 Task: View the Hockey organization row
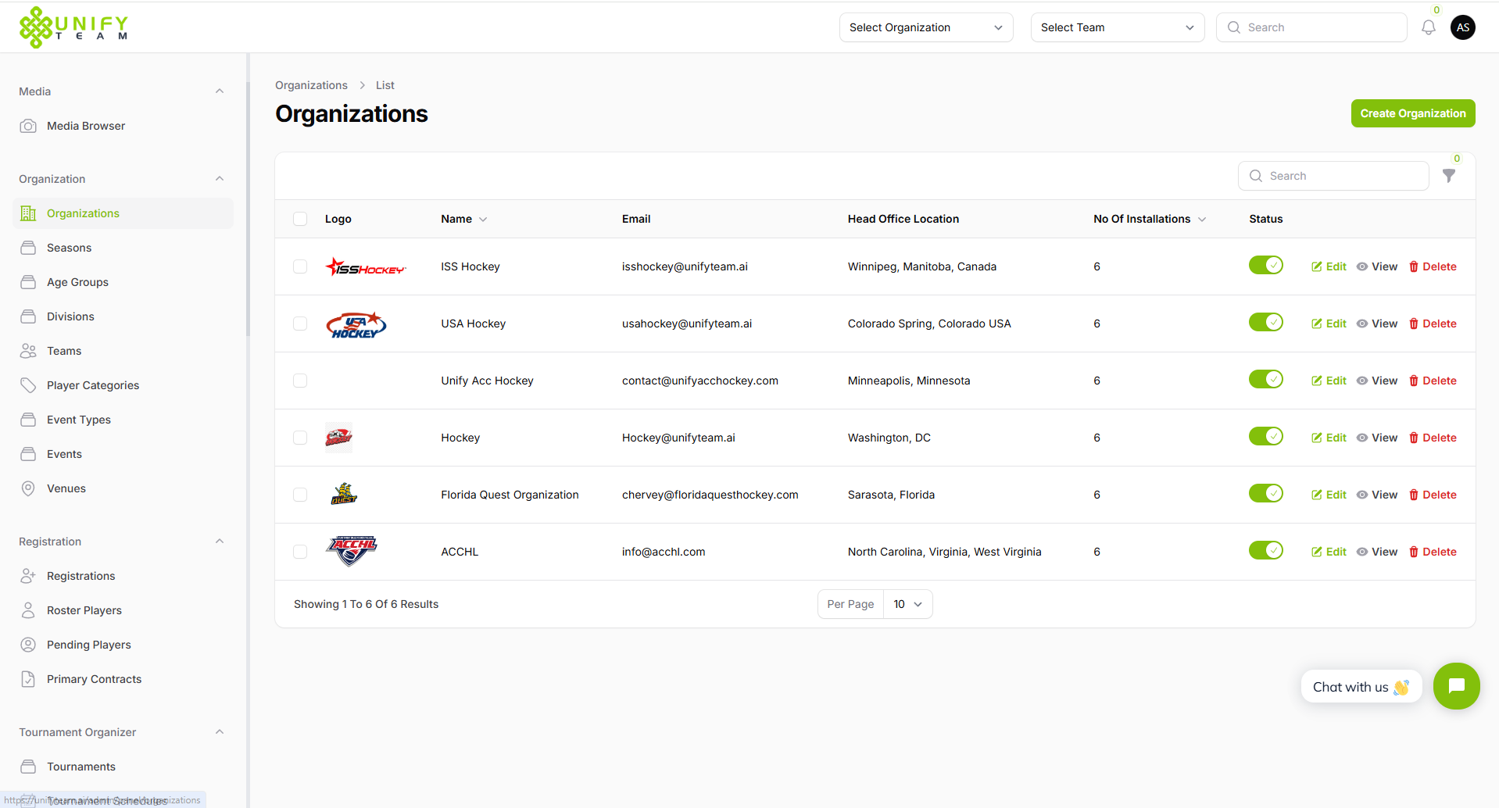pos(1377,438)
